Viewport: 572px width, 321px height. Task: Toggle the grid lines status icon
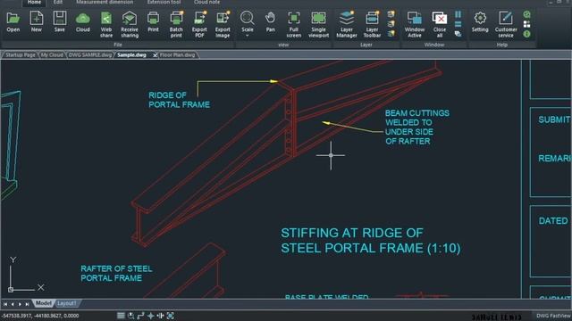(x=121, y=316)
